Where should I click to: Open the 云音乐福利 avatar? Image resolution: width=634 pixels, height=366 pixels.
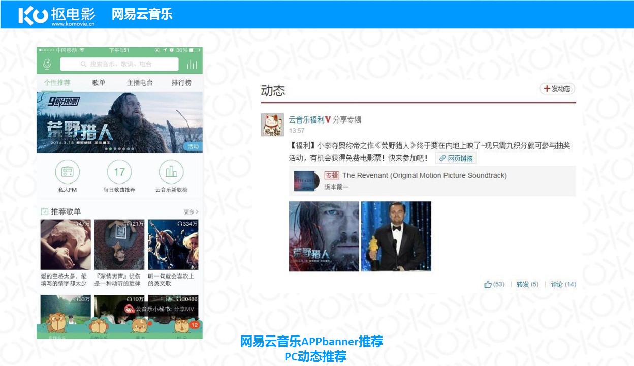(272, 125)
